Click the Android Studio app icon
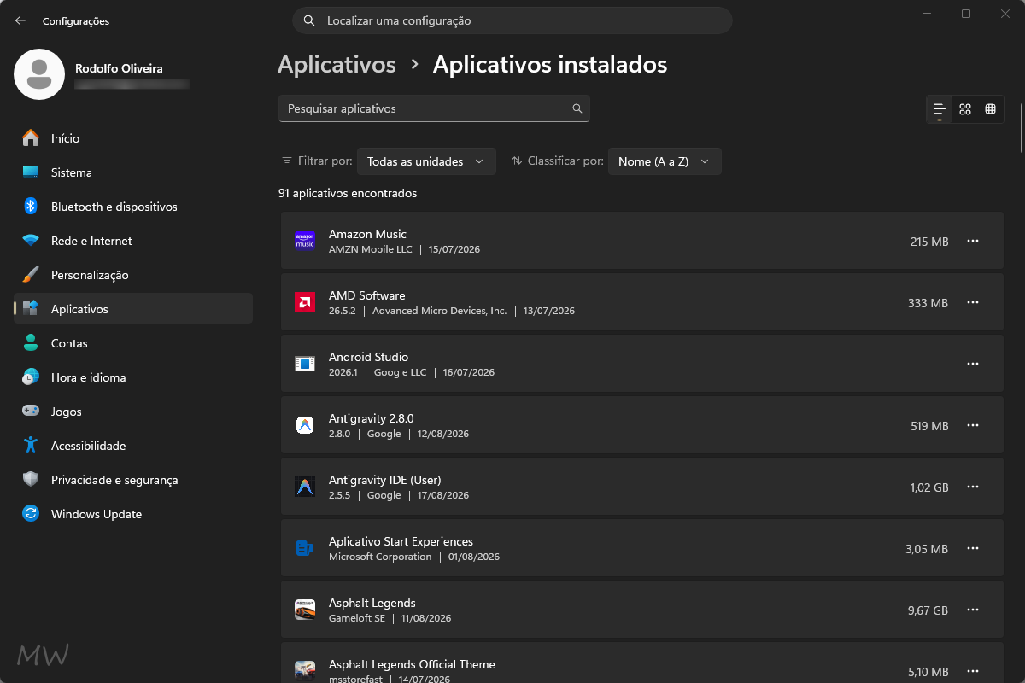1025x683 pixels. click(x=305, y=364)
